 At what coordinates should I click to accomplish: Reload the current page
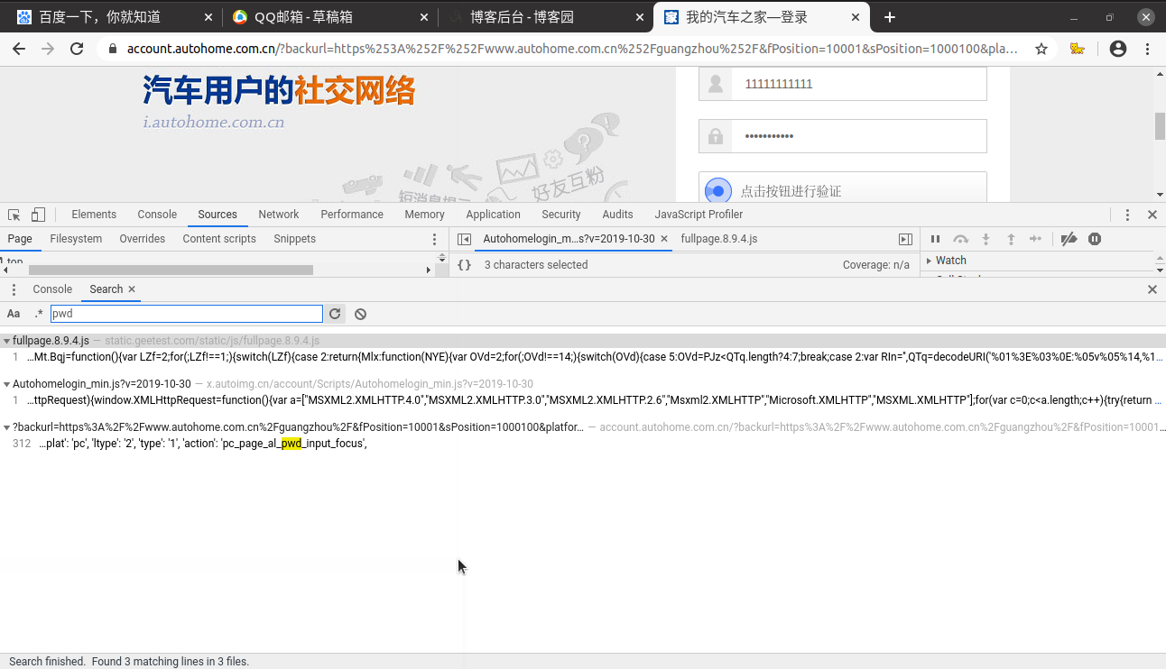pos(77,49)
